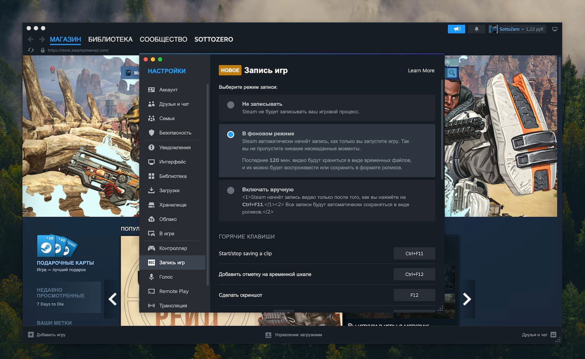This screenshot has height=359, width=585.
Task: Click the Big Picture monitor icon
Action: (555, 29)
